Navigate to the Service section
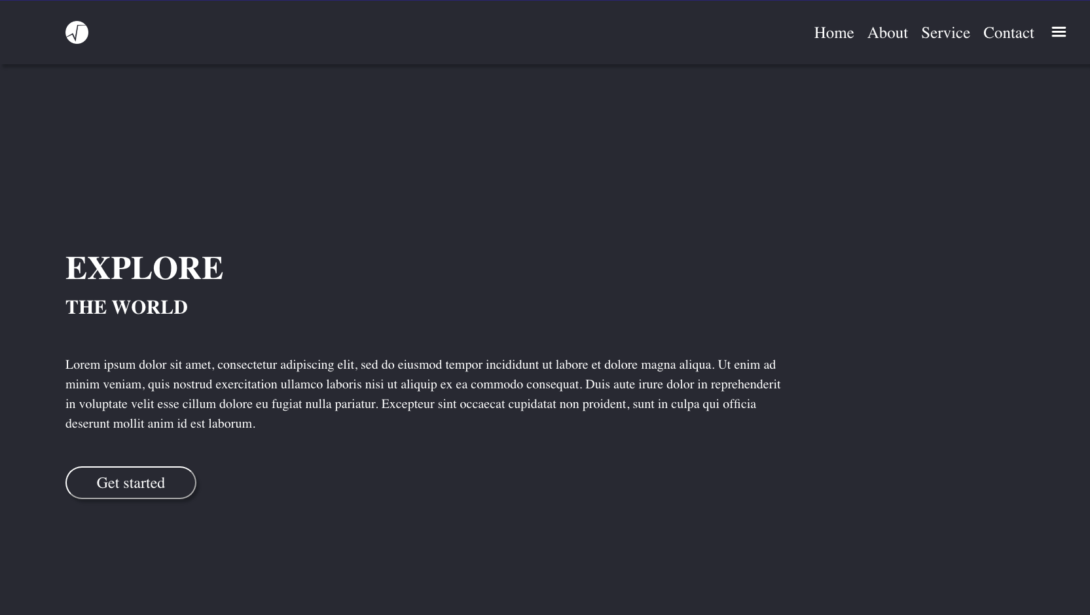The image size is (1090, 615). click(x=945, y=33)
